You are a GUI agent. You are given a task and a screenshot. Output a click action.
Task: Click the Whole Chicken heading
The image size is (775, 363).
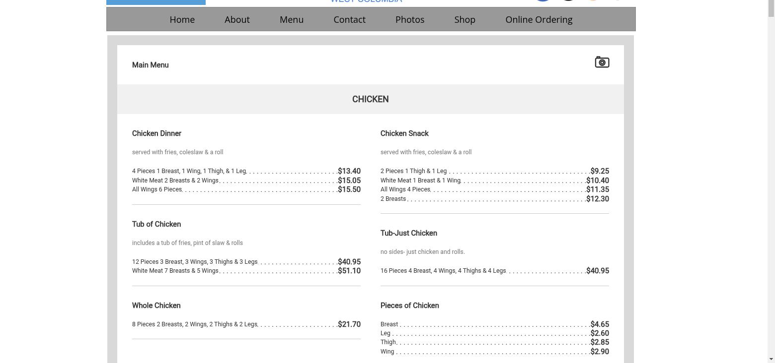(x=156, y=305)
